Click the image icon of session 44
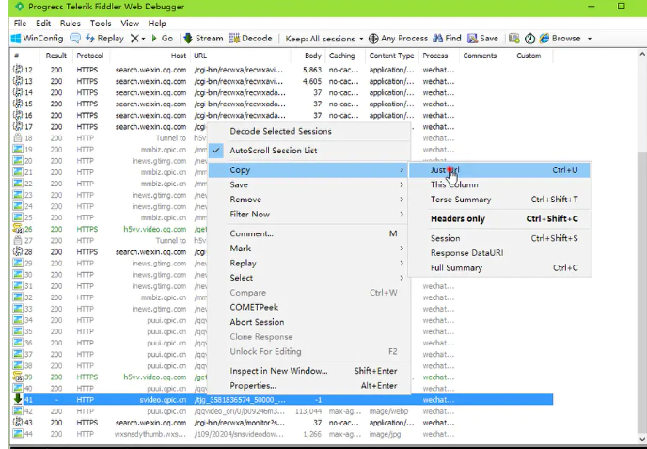 17,434
